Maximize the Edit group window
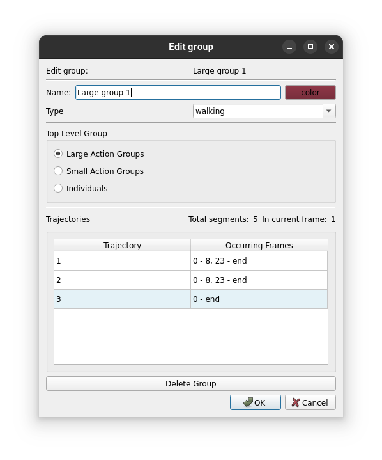This screenshot has height=460, width=382. pos(310,47)
